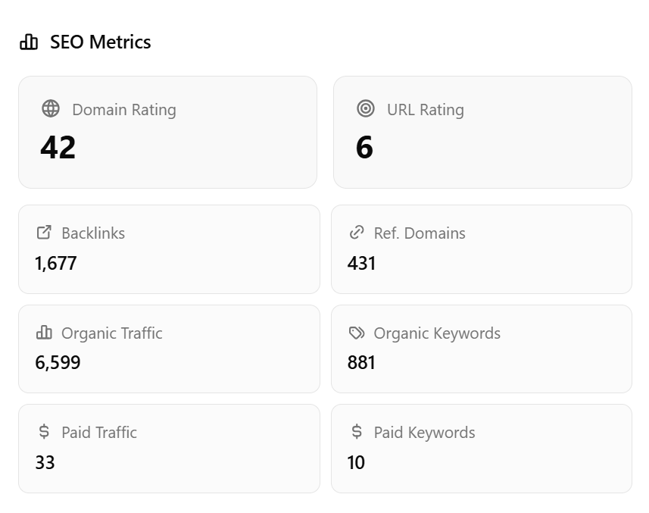Open the URL Rating card
Viewport: 649px width, 513px height.
(x=481, y=132)
